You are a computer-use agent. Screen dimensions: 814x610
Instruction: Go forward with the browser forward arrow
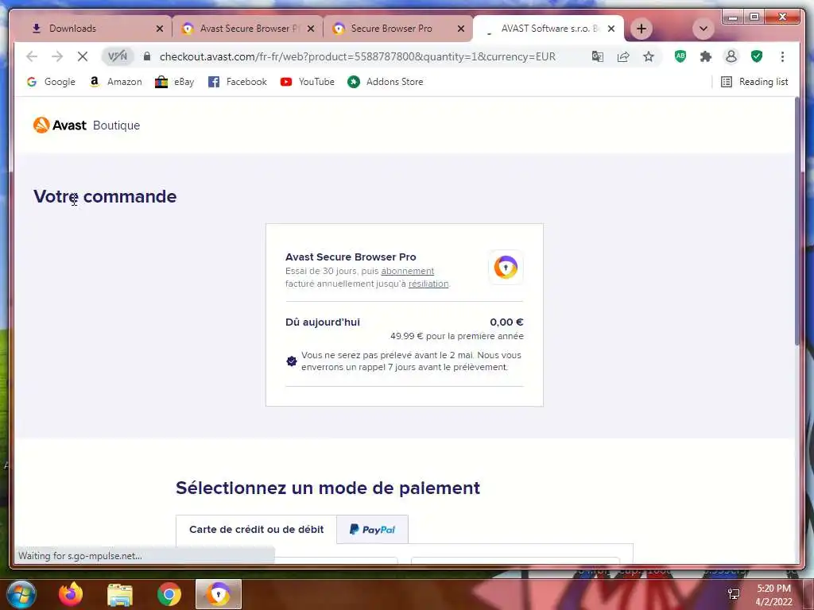click(57, 56)
